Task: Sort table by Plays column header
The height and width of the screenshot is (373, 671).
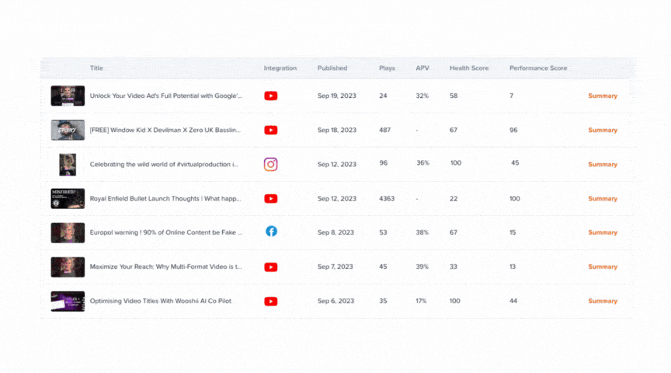Action: click(387, 68)
